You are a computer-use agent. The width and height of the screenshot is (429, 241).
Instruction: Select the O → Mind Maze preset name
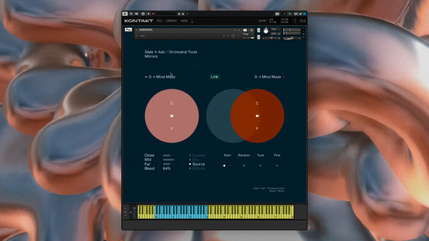coord(161,77)
